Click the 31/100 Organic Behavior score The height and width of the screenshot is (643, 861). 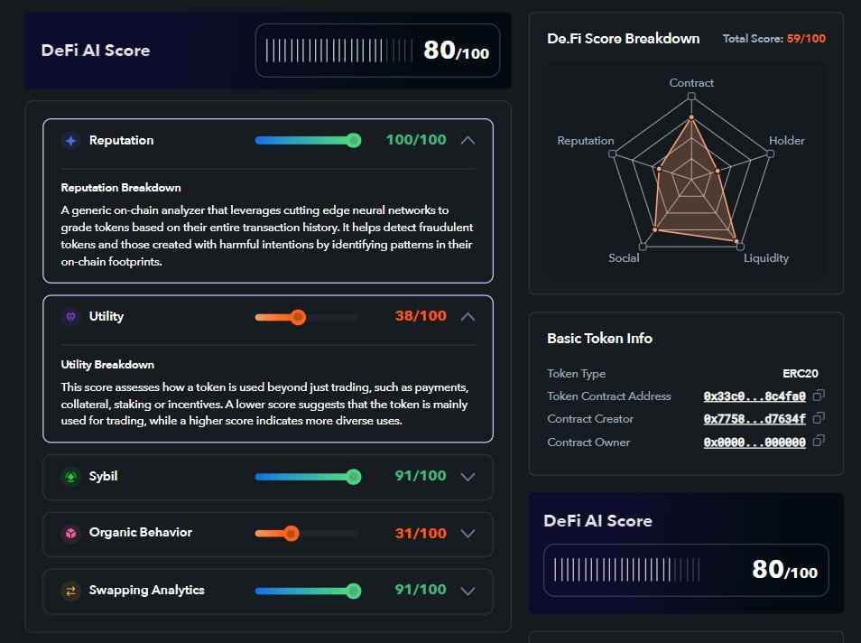coord(421,533)
